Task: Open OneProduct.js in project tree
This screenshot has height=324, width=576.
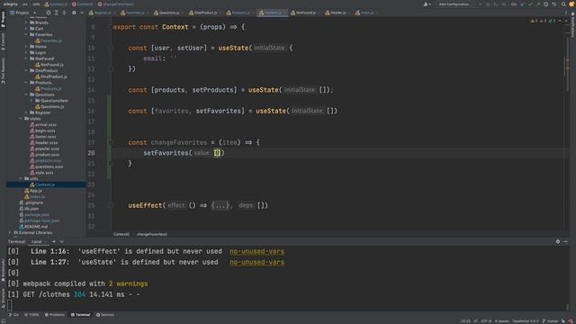Action: pos(51,76)
